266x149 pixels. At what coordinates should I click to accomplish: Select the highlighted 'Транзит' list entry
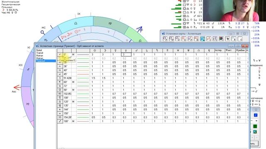[x=46, y=61]
